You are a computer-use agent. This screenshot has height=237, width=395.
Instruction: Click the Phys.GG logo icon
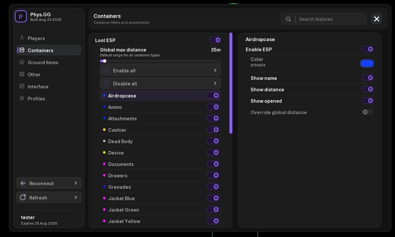(x=21, y=16)
